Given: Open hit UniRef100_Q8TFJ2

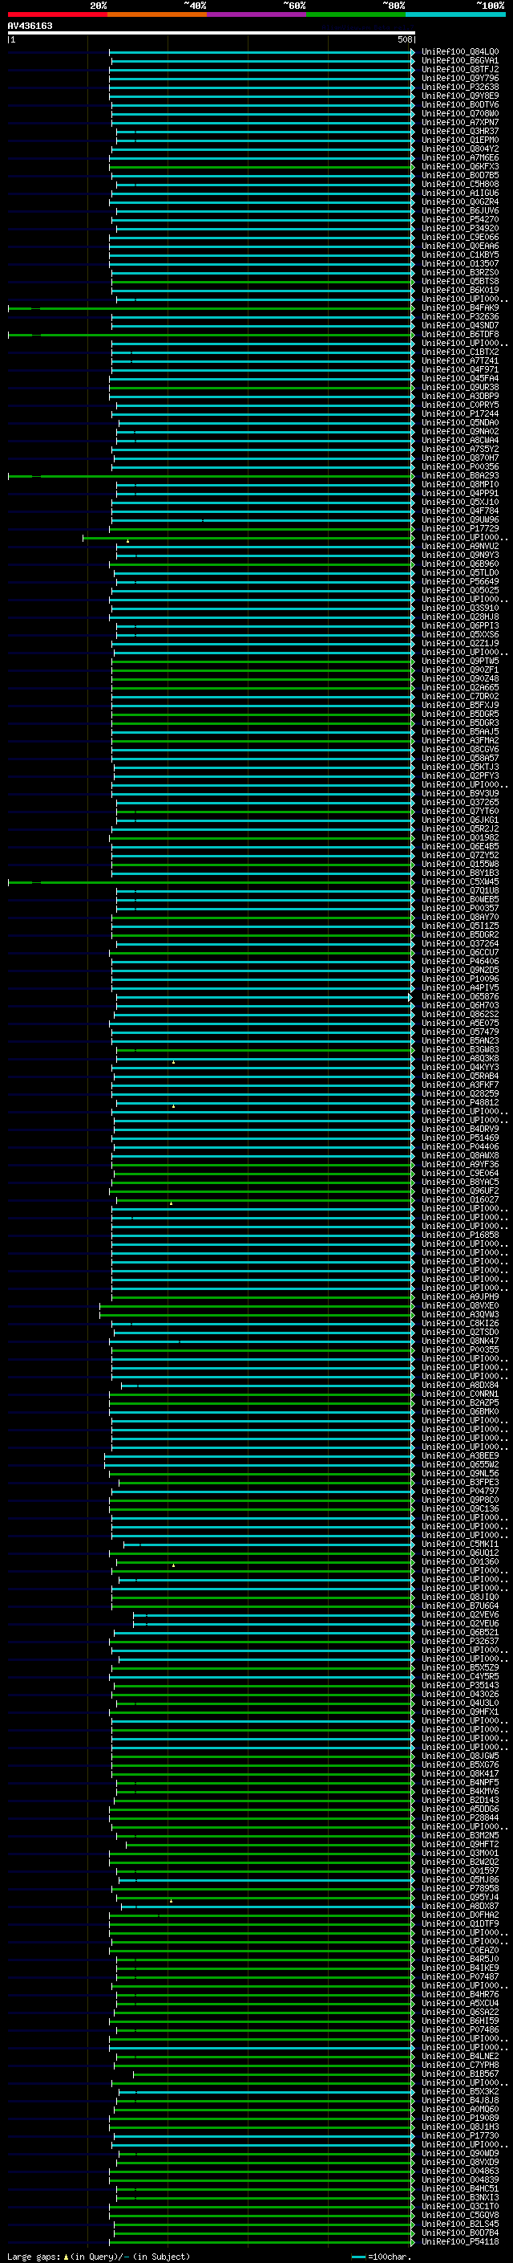Looking at the screenshot, I should click(459, 69).
